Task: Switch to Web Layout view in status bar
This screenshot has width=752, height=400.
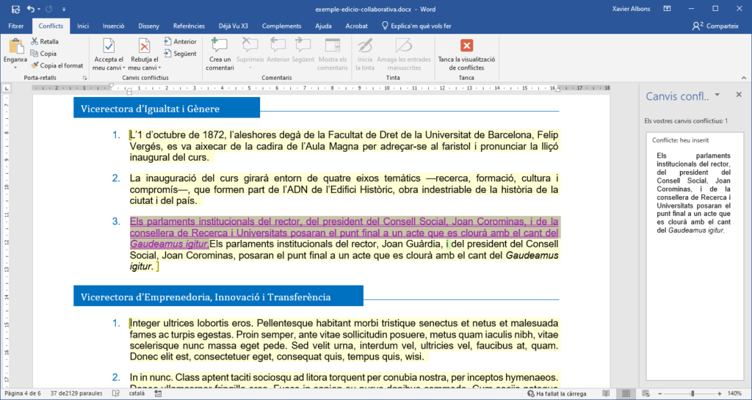Action: tap(646, 394)
